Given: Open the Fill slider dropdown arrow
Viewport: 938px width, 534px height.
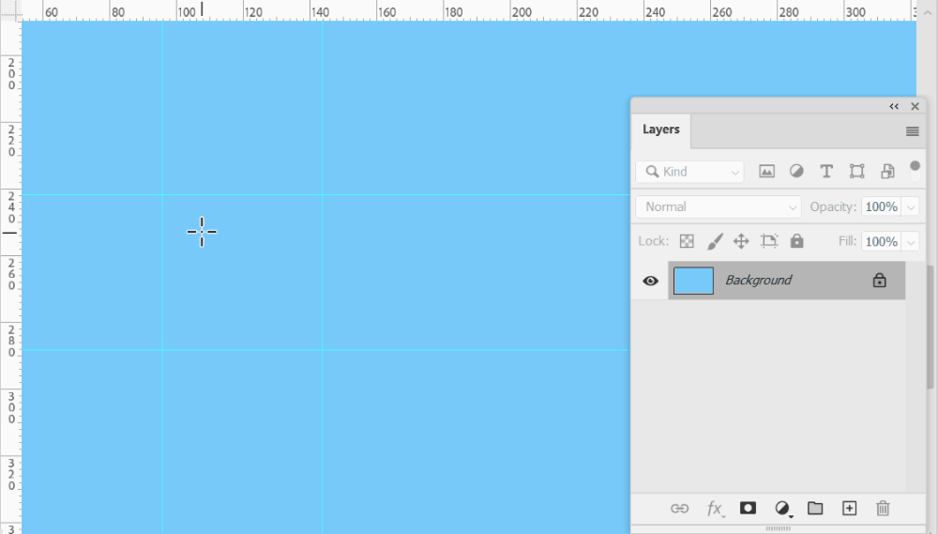Looking at the screenshot, I should 911,242.
